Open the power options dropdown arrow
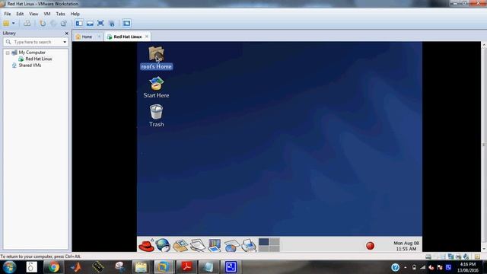Screen dimensions: 487x274 point(14,24)
